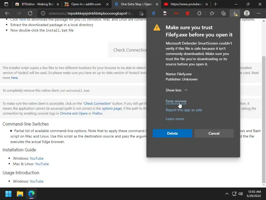Screen dimensions: 266x200
Task: Click the page vertical scrollbar thumb
Action: tap(264, 119)
